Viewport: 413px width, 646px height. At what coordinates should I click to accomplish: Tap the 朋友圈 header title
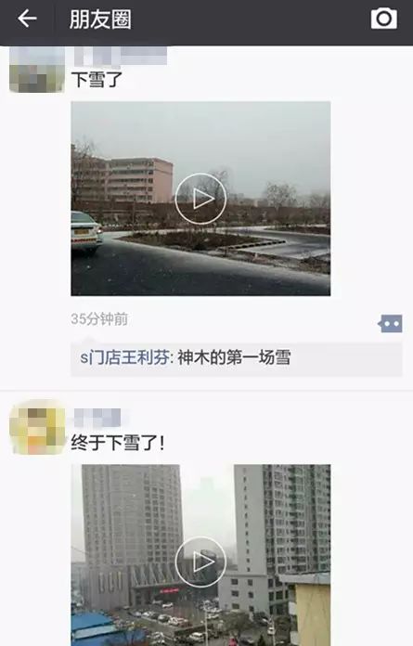tap(100, 19)
